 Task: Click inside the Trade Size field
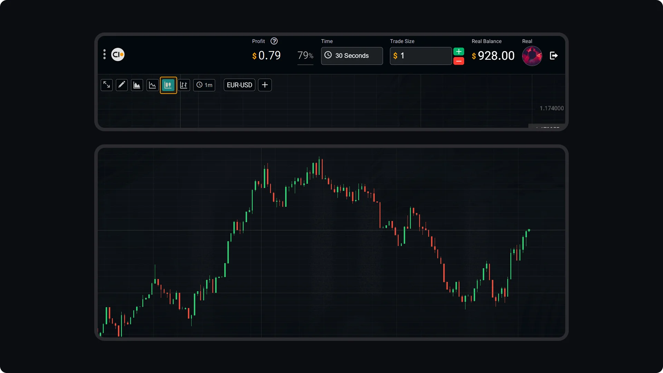(x=421, y=56)
